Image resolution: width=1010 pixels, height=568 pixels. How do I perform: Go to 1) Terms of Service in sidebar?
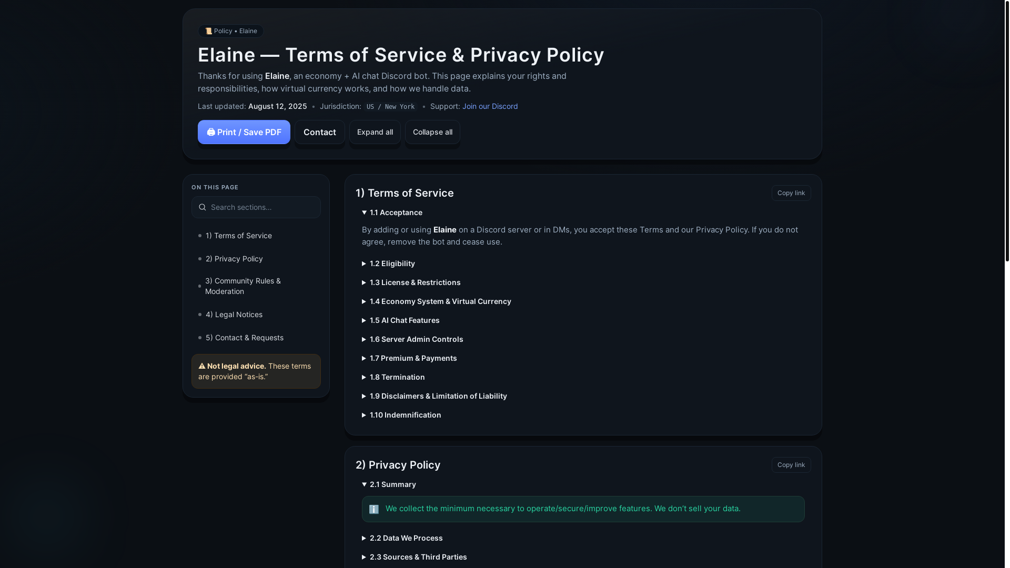click(x=256, y=236)
